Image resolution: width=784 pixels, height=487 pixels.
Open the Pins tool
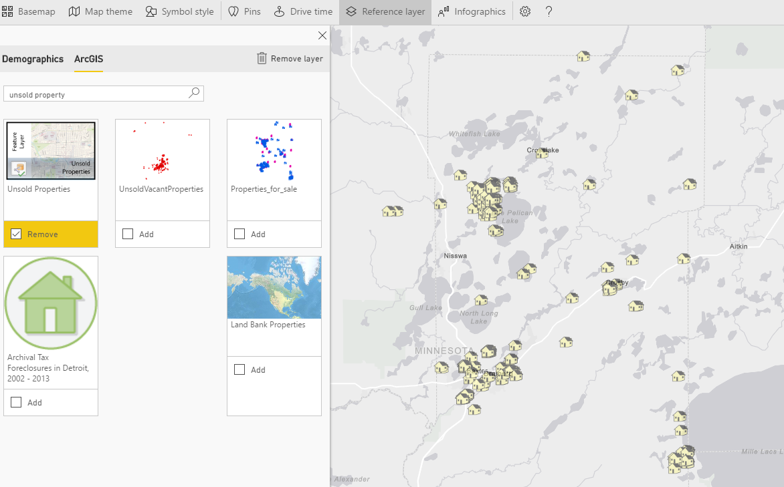[x=245, y=11]
